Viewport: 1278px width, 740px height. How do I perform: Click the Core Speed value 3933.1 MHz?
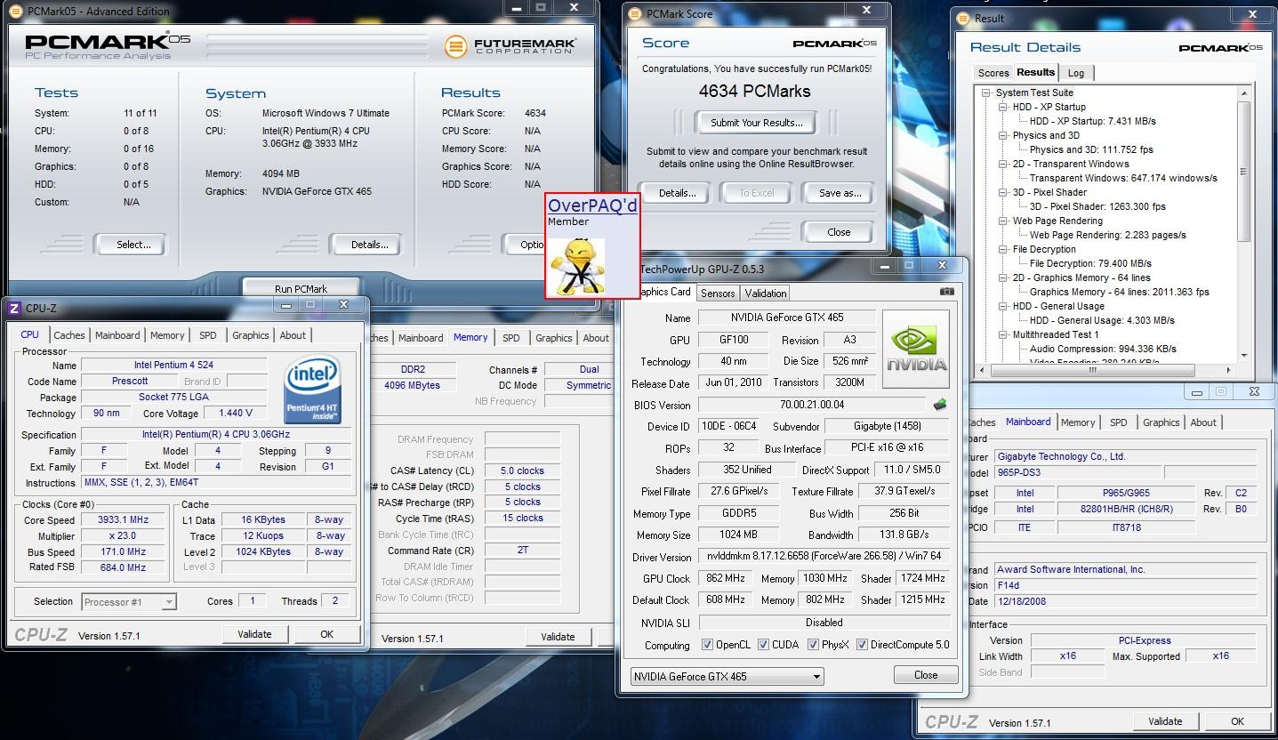click(x=123, y=520)
